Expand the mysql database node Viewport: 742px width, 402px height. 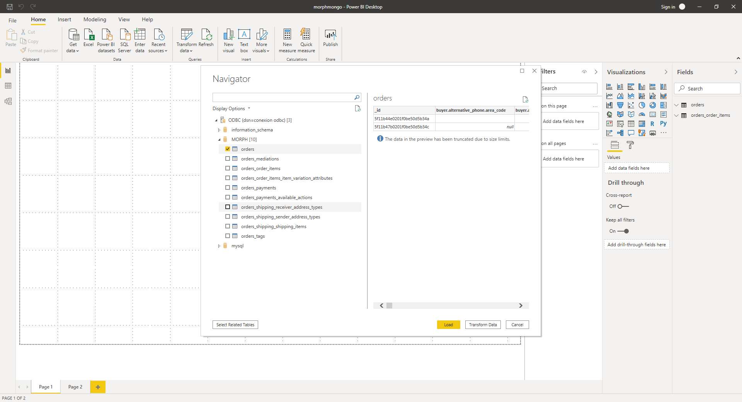click(x=219, y=246)
